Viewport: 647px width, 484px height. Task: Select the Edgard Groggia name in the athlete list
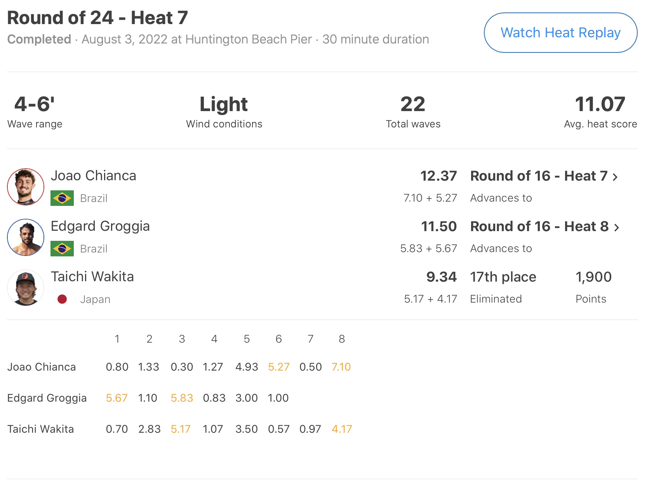click(x=100, y=226)
